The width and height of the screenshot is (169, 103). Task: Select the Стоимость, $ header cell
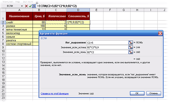click(78, 16)
